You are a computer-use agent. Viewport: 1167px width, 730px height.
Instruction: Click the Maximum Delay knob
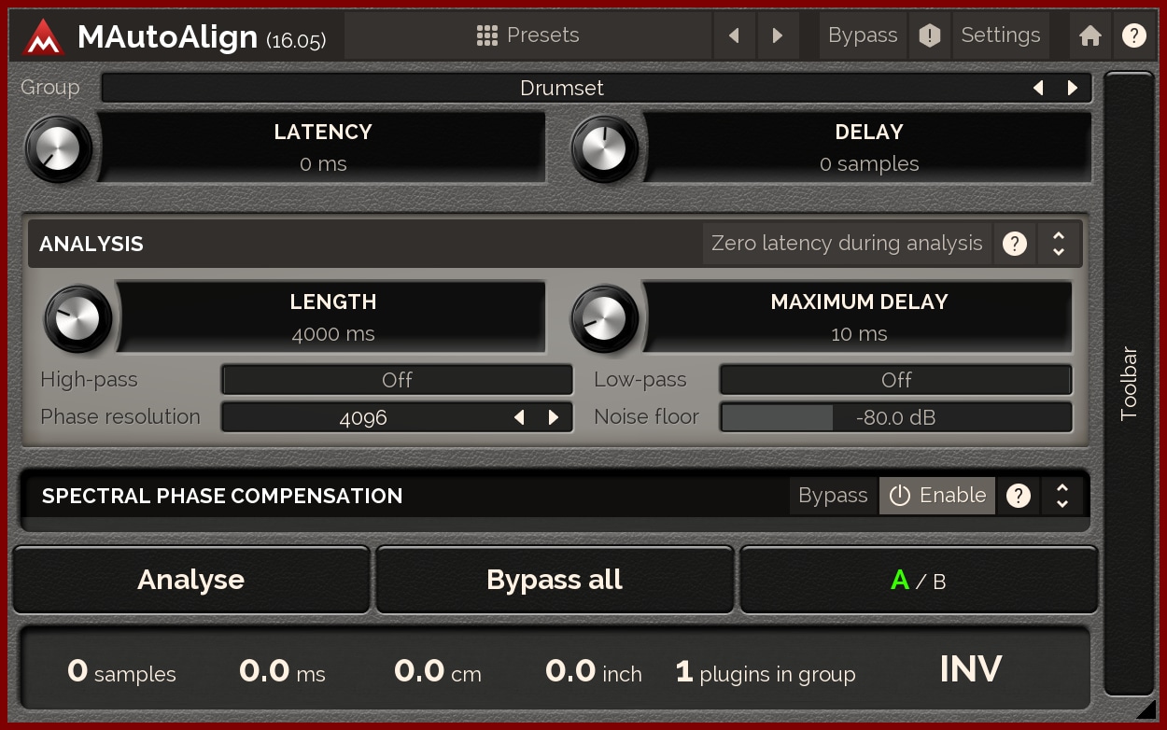pos(605,318)
